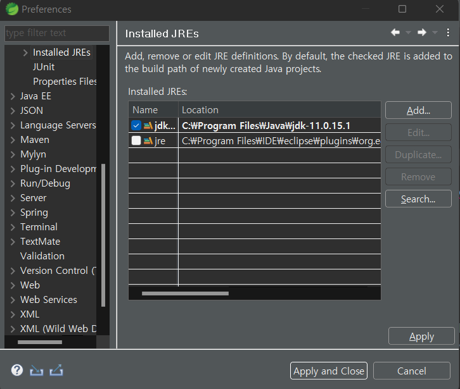Expand the Spring preferences node
460x389 pixels.
[13, 213]
